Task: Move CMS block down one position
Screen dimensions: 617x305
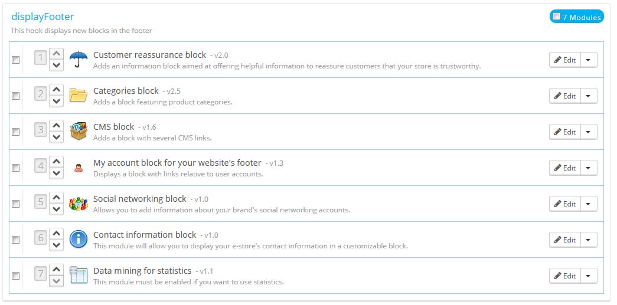Action: tap(56, 137)
